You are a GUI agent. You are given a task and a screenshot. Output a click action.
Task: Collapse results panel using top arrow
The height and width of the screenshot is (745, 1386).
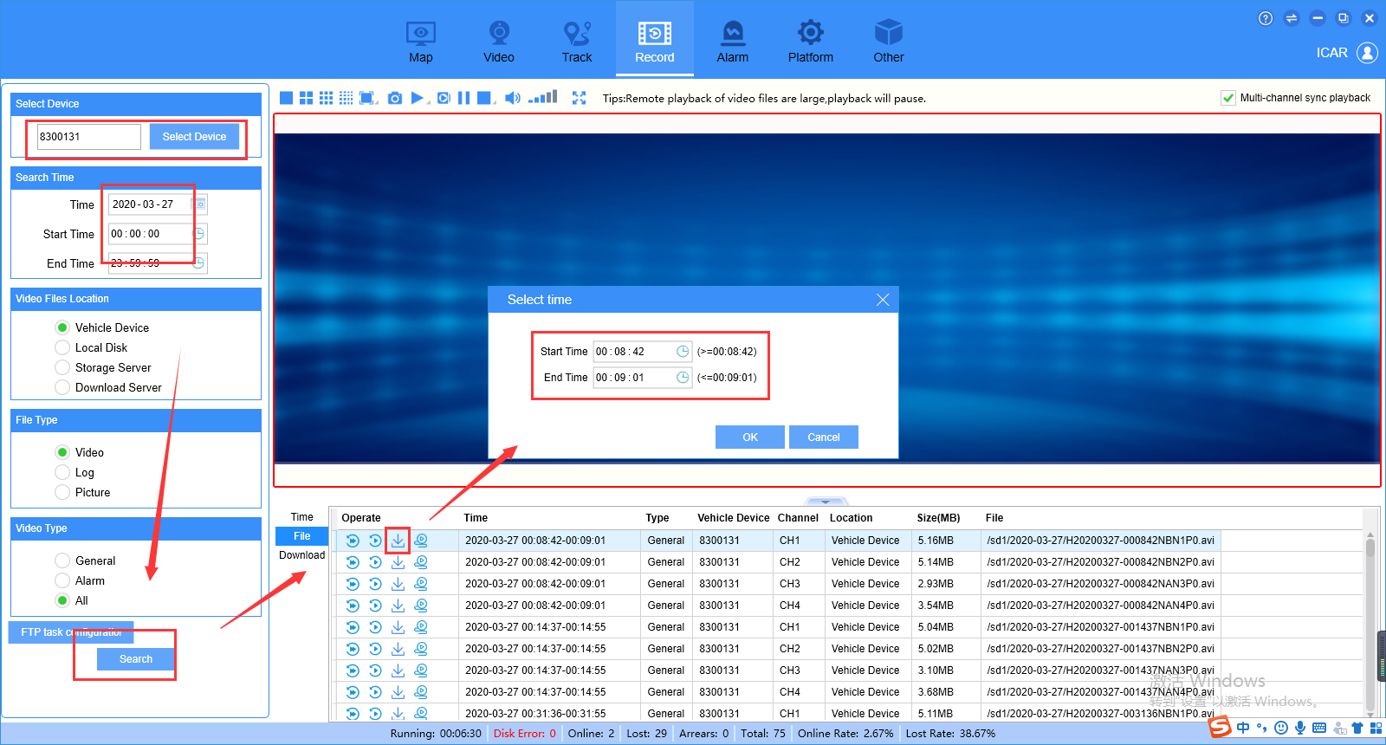coord(826,502)
